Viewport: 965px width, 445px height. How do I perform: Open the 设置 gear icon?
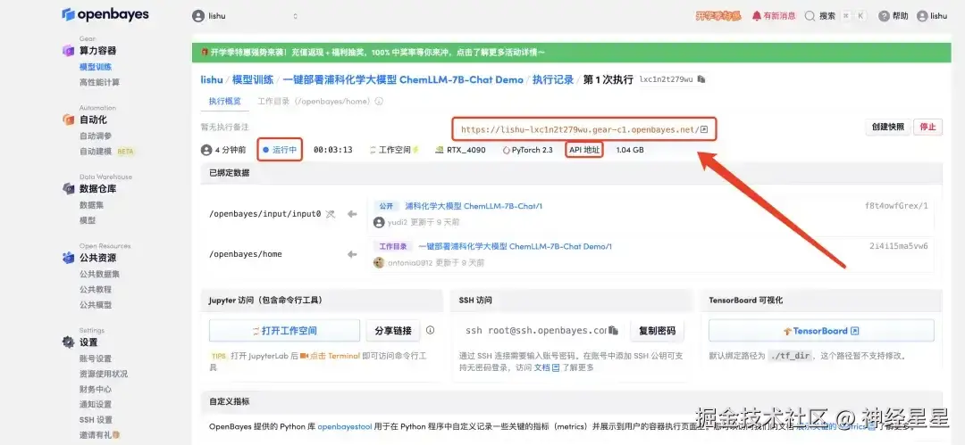coord(68,342)
